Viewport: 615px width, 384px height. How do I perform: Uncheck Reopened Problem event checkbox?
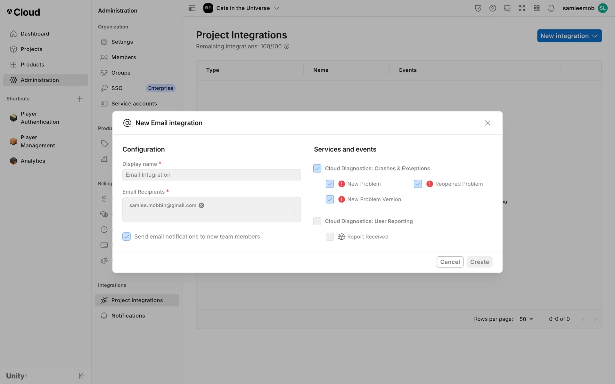pos(418,184)
